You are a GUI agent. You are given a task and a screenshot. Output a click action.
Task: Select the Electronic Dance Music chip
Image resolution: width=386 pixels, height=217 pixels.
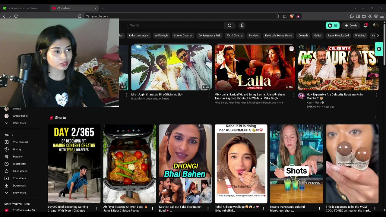pyautogui.click(x=278, y=36)
